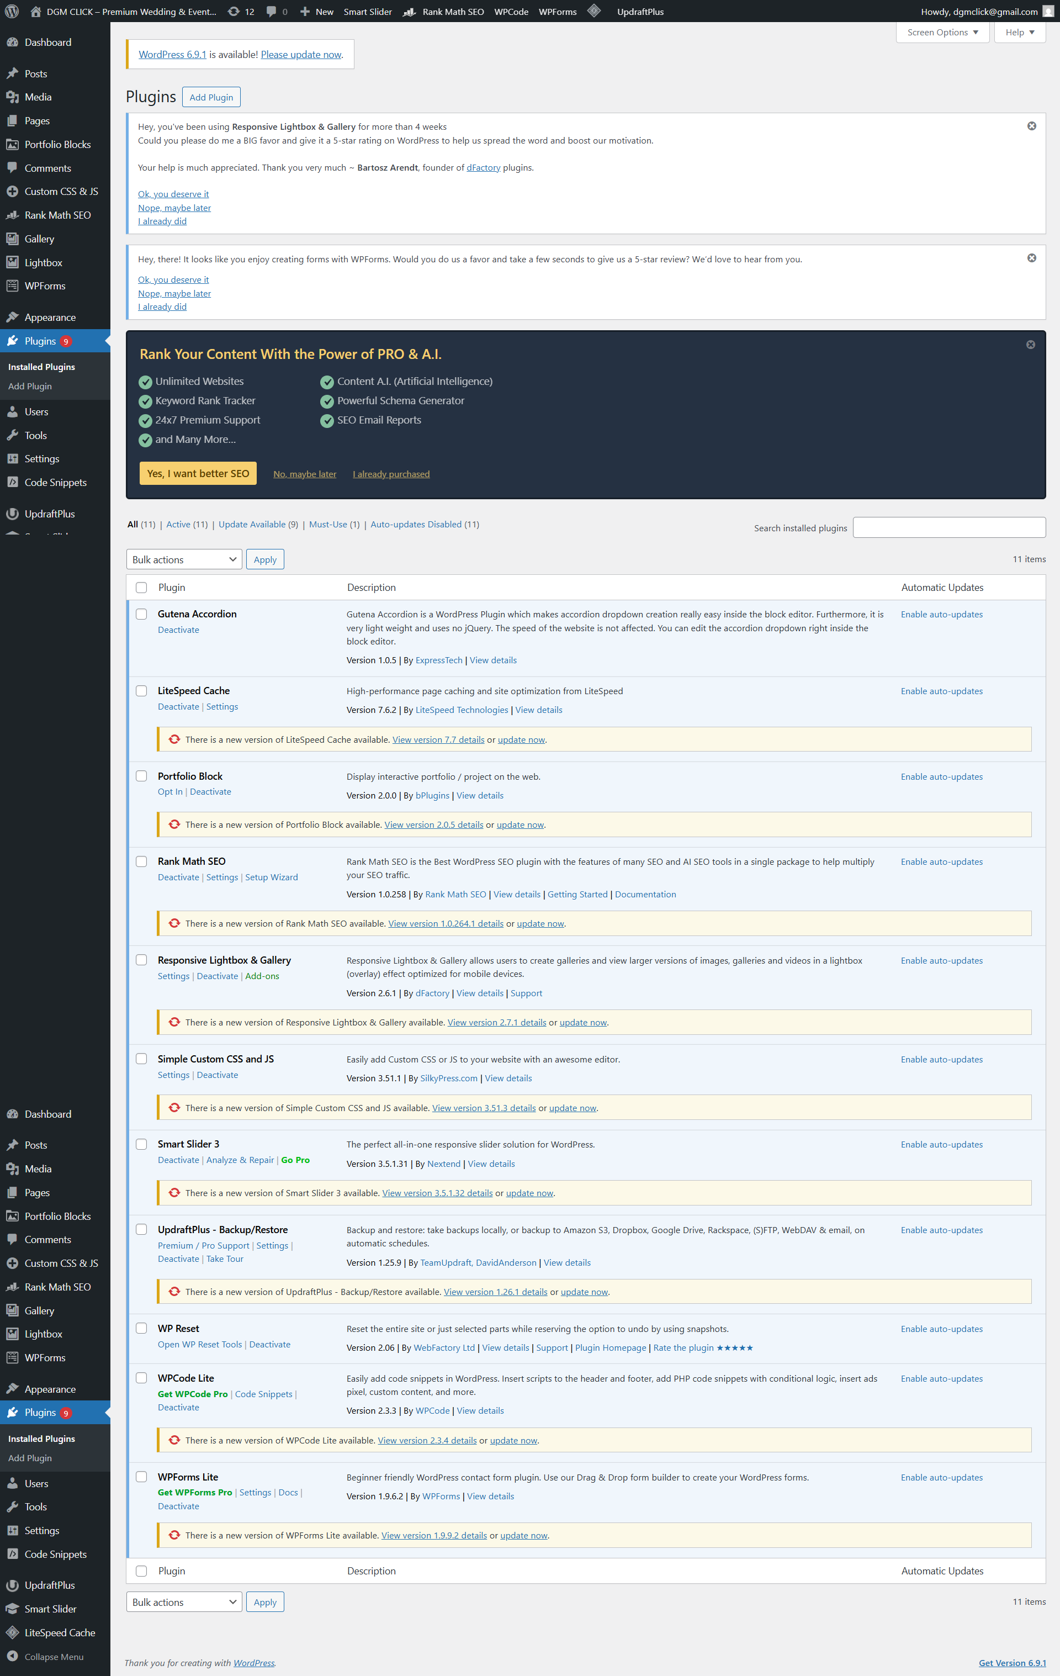Open the updates icon showing 12
Image resolution: width=1060 pixels, height=1676 pixels.
pyautogui.click(x=235, y=11)
